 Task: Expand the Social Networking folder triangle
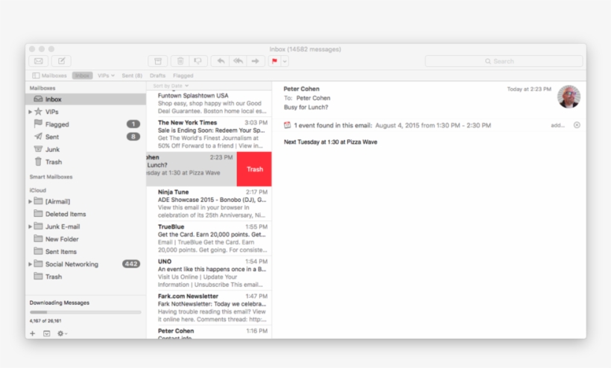coord(30,264)
